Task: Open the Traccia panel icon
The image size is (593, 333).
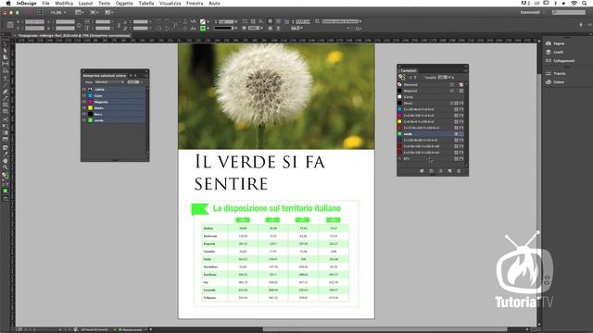Action: [556, 73]
